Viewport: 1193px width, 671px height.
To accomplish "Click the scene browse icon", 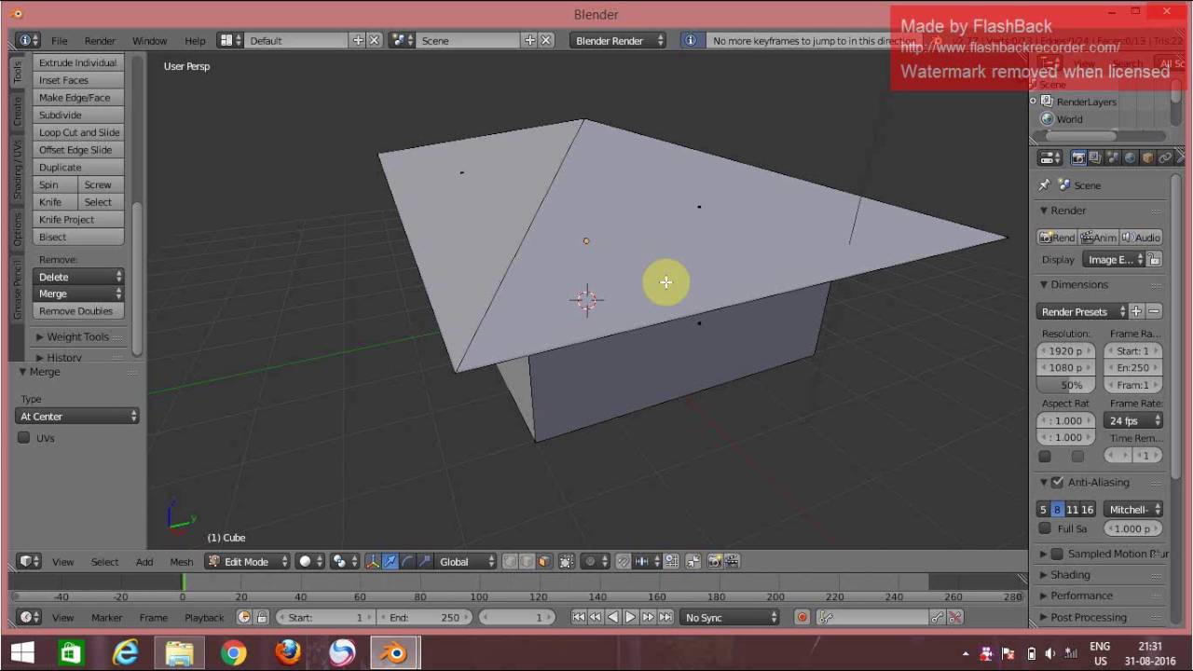I will 402,40.
